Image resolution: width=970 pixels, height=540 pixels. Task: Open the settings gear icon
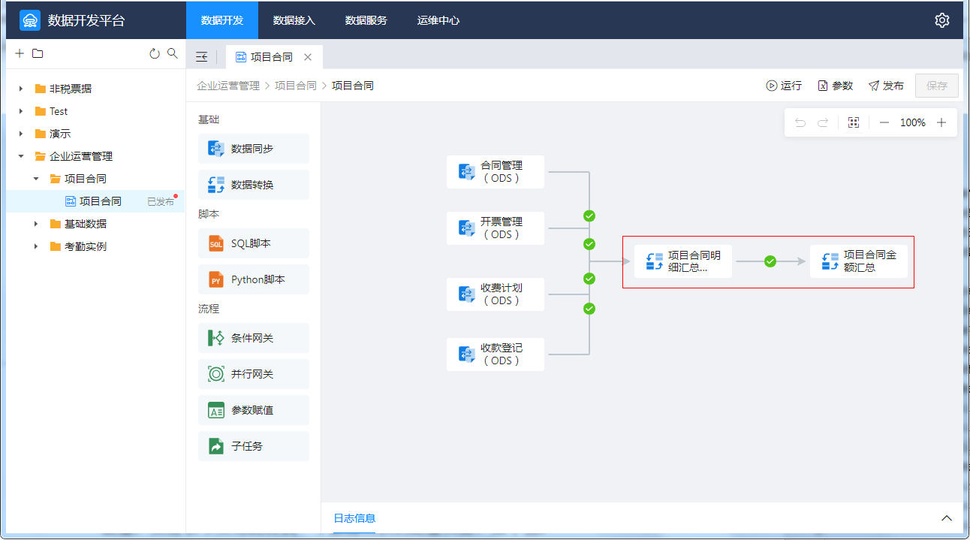pyautogui.click(x=941, y=20)
